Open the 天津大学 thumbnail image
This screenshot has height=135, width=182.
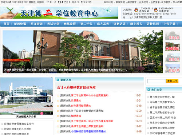tap(173, 36)
